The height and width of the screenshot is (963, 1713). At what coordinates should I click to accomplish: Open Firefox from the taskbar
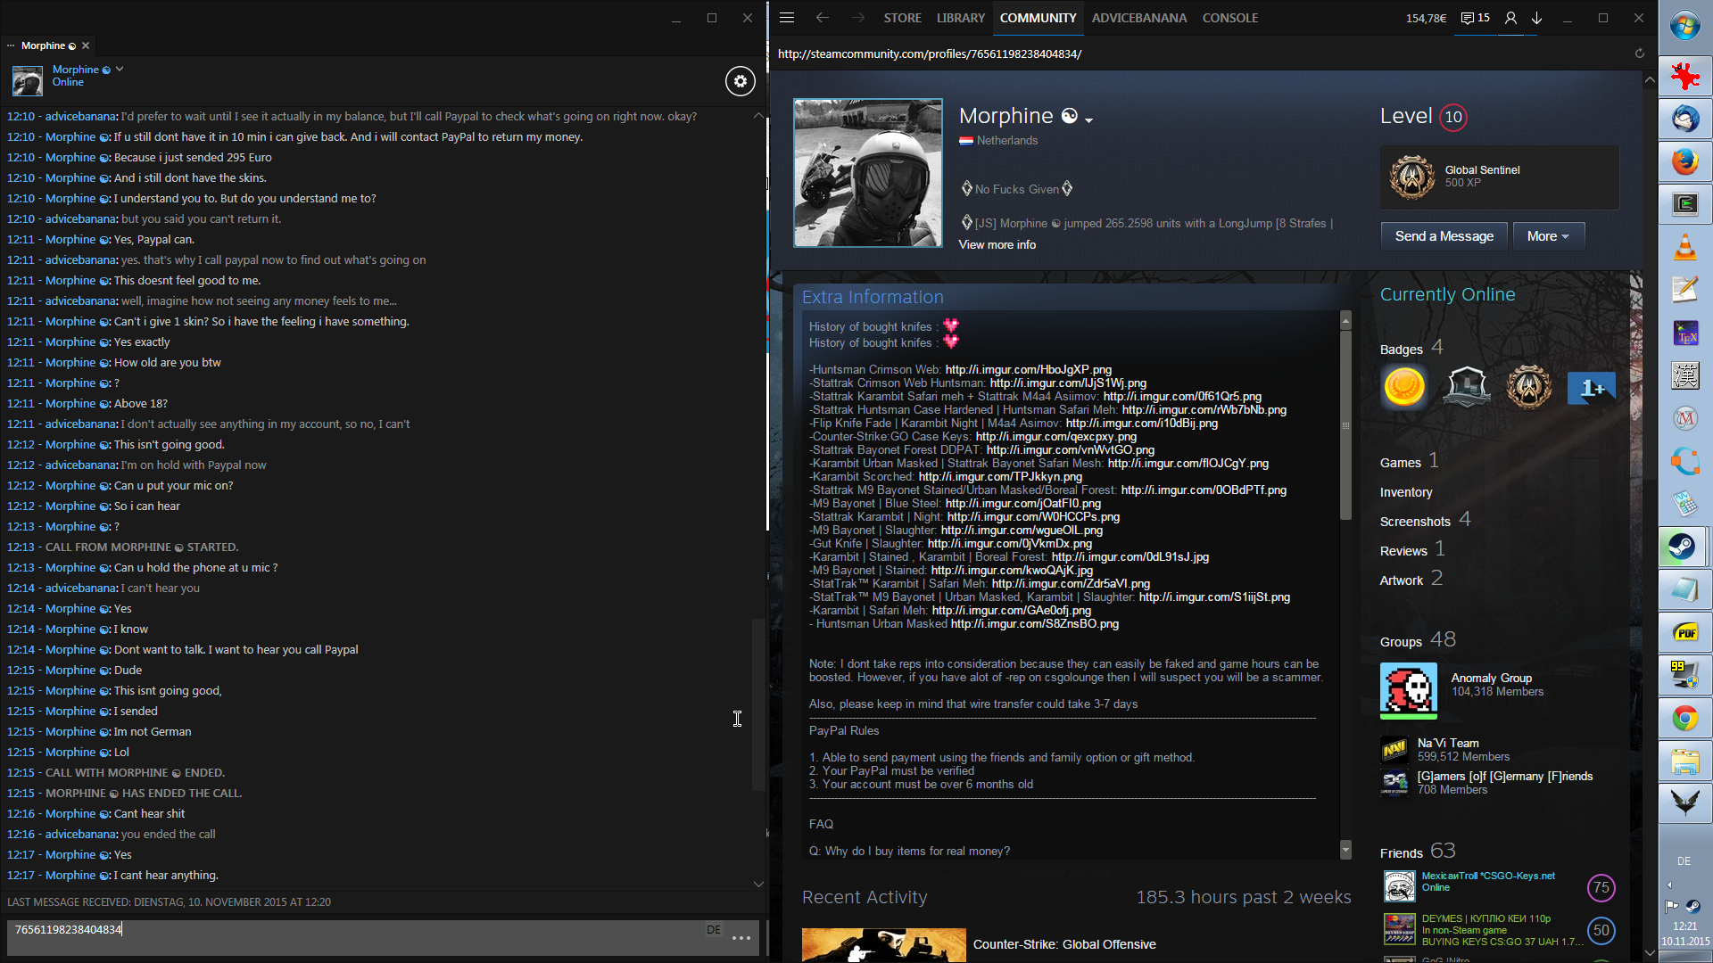pos(1684,161)
